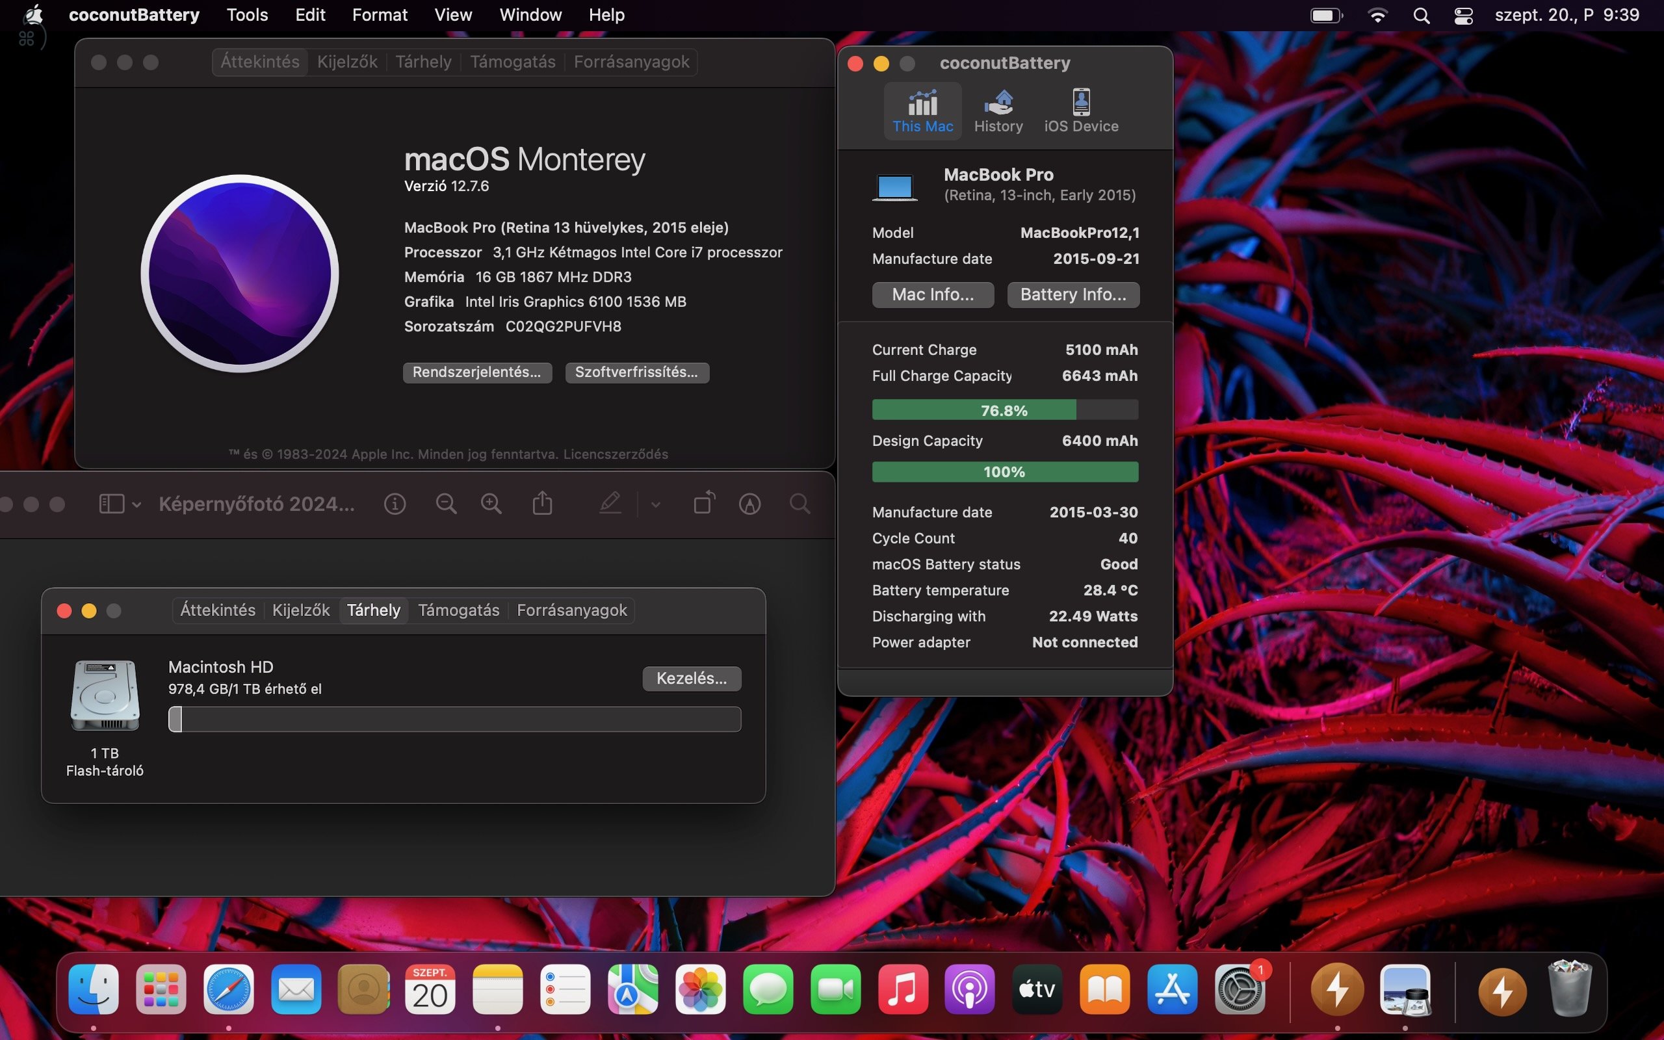1664x1040 pixels.
Task: Click the search icon in Preview toolbar
Action: (799, 504)
